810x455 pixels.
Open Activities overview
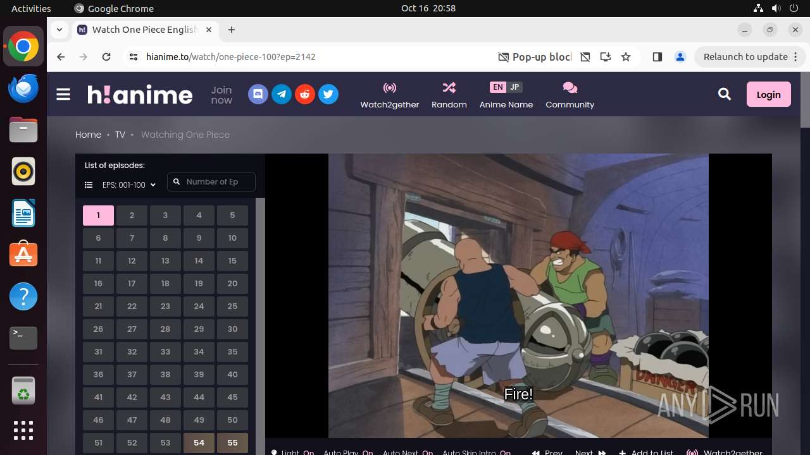click(31, 8)
